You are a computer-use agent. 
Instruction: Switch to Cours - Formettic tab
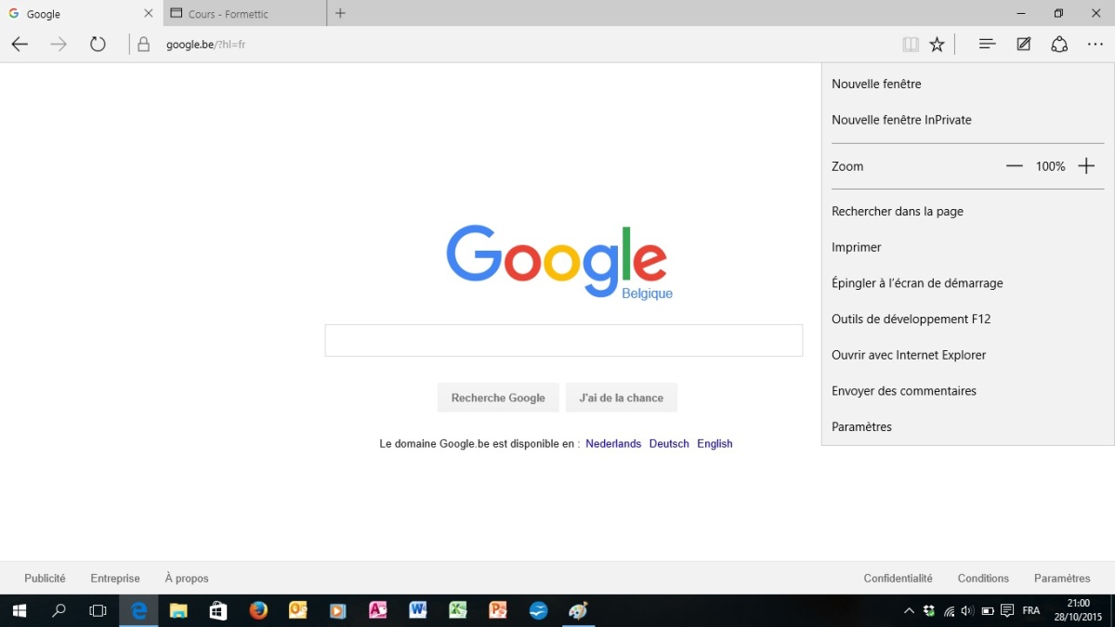coord(244,14)
